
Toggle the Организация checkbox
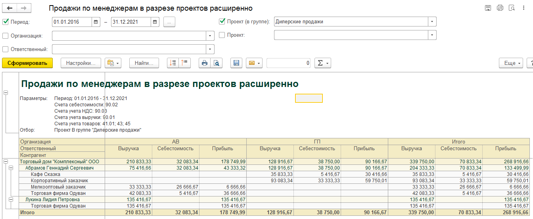6,36
